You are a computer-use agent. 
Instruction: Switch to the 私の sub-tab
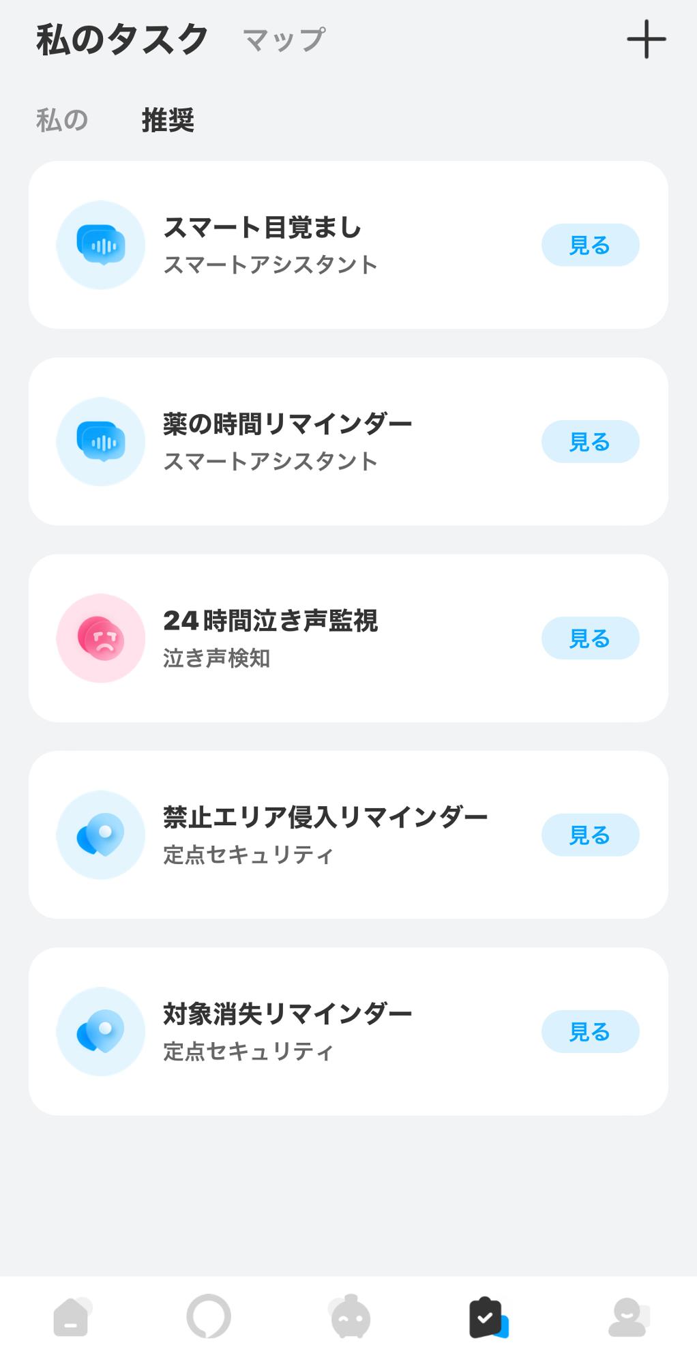click(x=62, y=120)
